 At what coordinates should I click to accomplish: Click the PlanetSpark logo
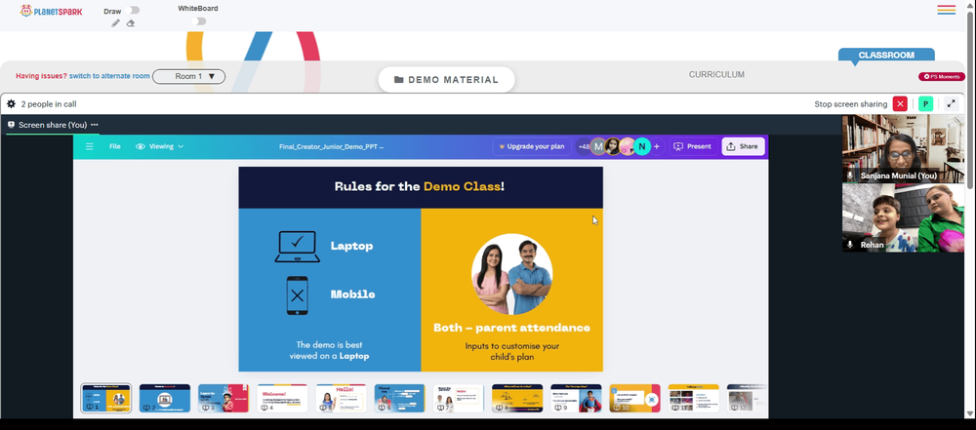[51, 11]
